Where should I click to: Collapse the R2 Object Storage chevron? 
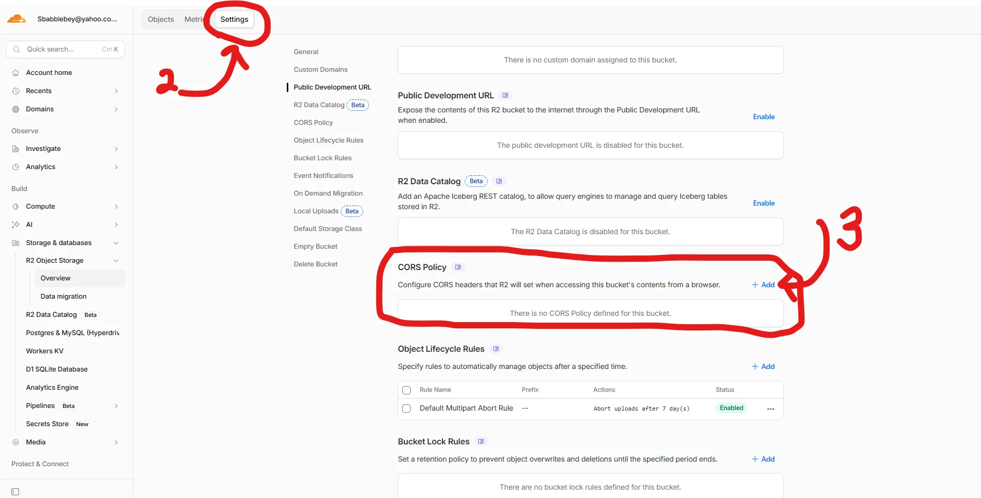116,261
